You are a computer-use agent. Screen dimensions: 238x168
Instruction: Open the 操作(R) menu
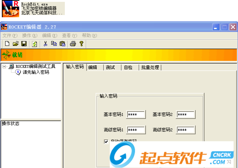30,36
